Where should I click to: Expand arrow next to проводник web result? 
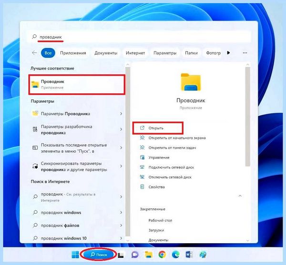point(121,197)
